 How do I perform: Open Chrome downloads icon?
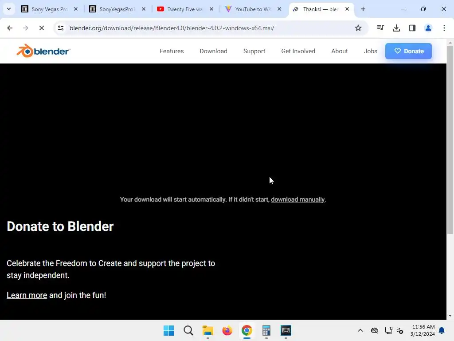[x=396, y=28]
